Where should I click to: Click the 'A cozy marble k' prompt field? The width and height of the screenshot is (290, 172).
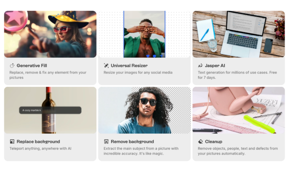pyautogui.click(x=50, y=110)
